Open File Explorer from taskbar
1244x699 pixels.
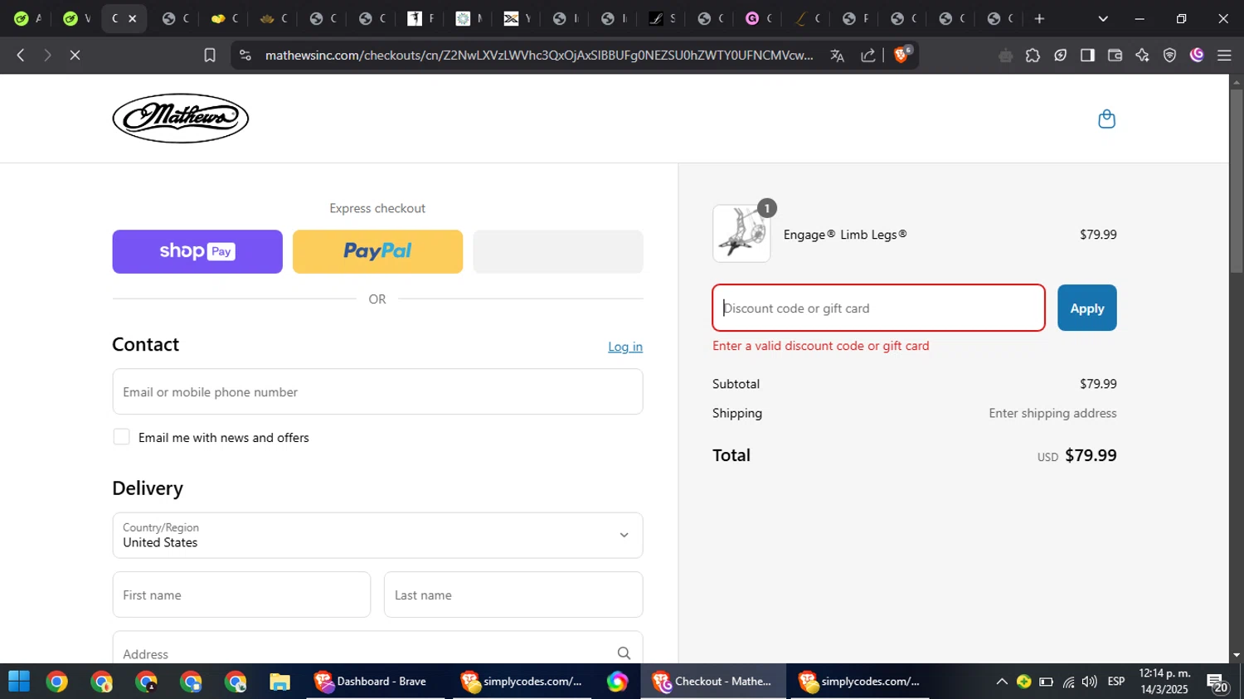click(x=280, y=682)
